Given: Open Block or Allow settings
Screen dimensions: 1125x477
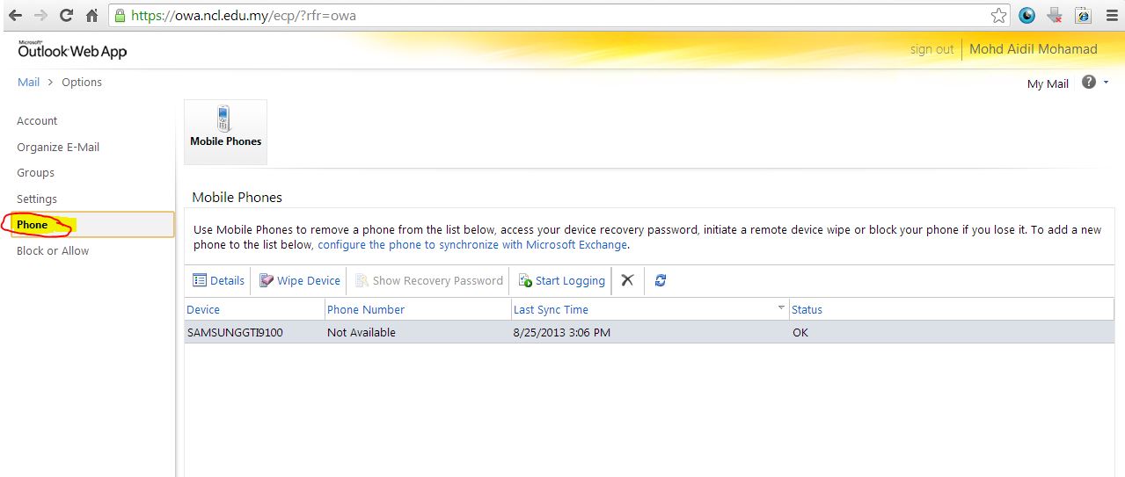Looking at the screenshot, I should (x=53, y=251).
